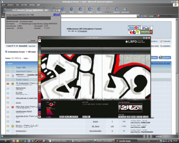179x143 pixels.
Task: Open the Screenshots! forum topic
Action: (x=22, y=83)
